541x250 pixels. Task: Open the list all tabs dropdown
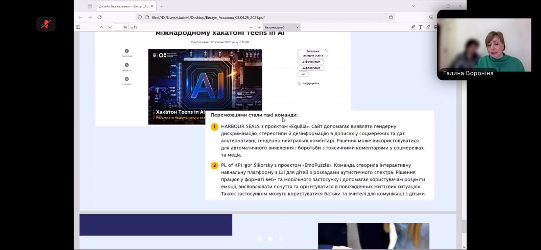tap(414, 6)
